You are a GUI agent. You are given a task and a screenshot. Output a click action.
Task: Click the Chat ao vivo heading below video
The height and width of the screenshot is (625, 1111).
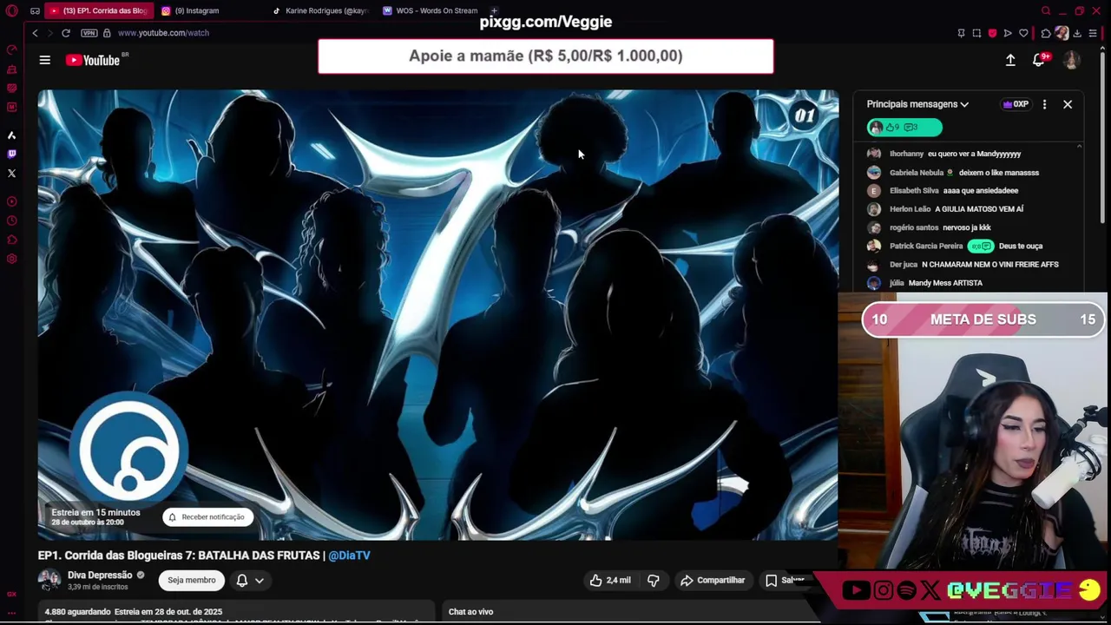point(470,612)
